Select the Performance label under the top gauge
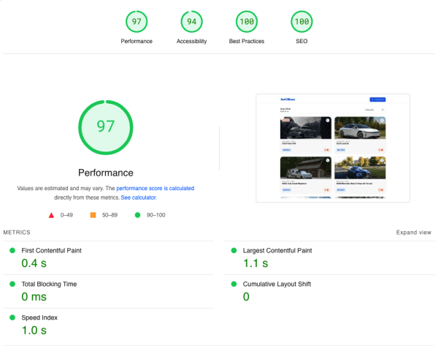 pyautogui.click(x=137, y=41)
